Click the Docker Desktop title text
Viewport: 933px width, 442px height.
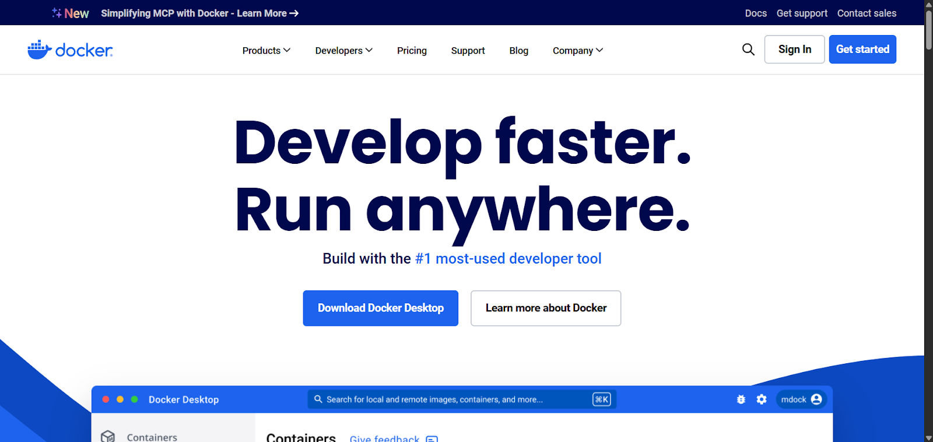(x=184, y=399)
